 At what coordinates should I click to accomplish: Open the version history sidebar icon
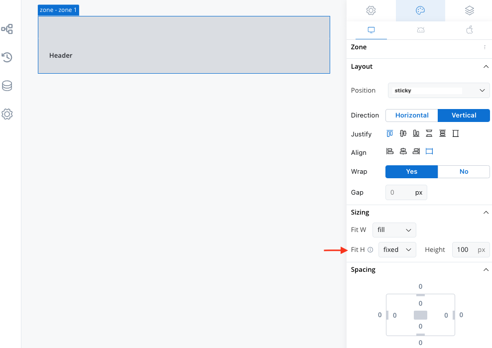coord(7,57)
